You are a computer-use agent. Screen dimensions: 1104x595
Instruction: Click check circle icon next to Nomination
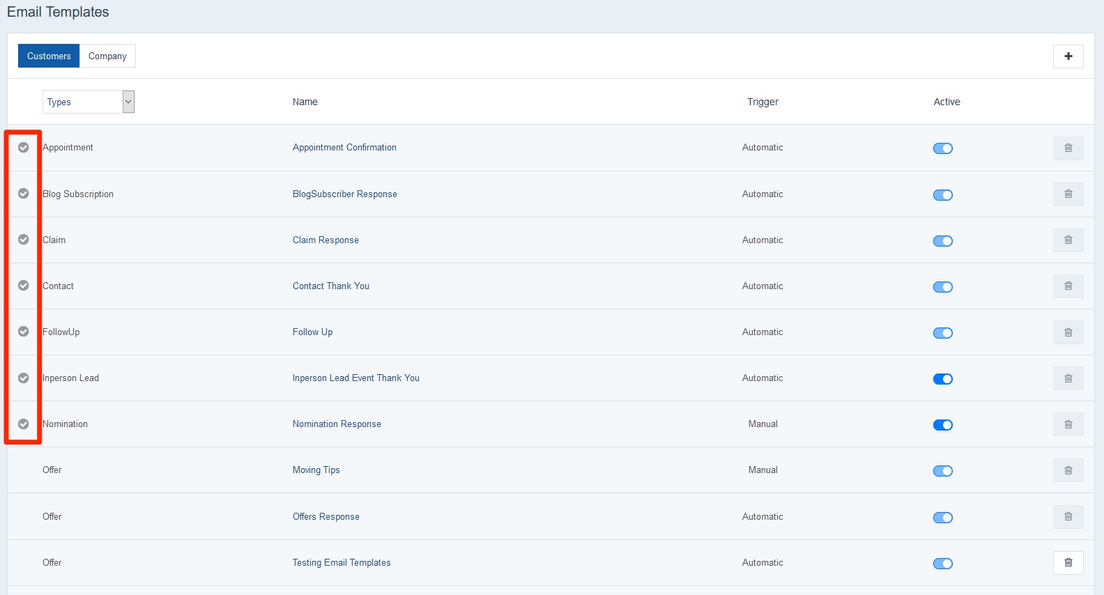[24, 424]
